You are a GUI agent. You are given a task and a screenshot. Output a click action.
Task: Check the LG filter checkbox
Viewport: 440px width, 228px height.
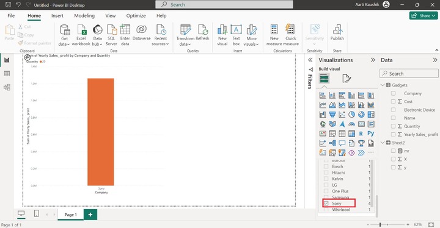(x=326, y=185)
